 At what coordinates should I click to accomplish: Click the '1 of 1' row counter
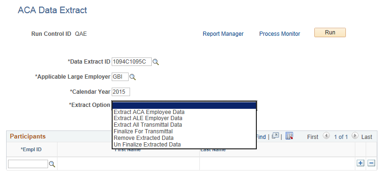(341, 137)
